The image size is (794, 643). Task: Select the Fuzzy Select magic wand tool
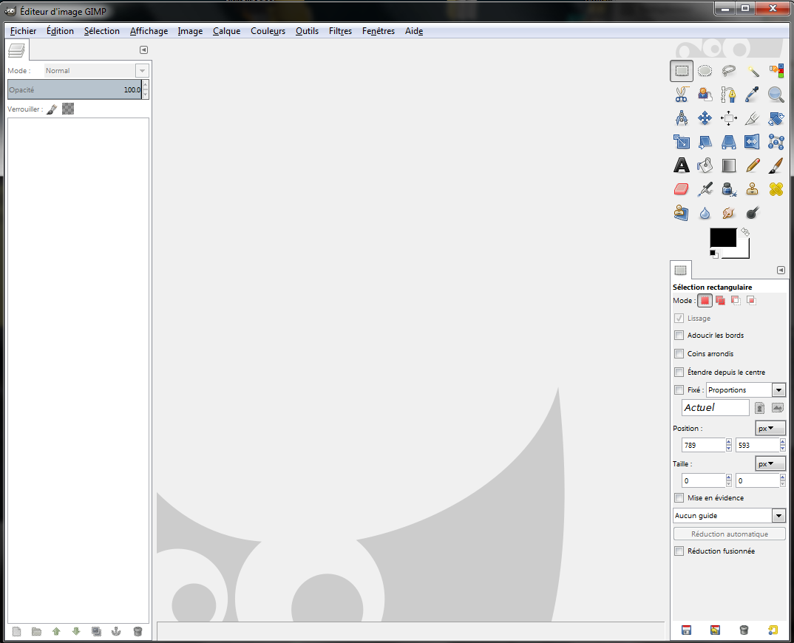pos(753,71)
